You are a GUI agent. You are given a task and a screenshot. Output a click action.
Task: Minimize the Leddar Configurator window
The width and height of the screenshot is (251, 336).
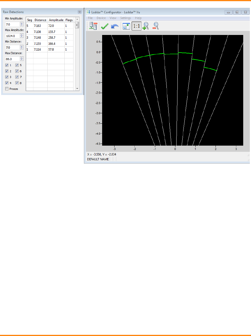228,12
